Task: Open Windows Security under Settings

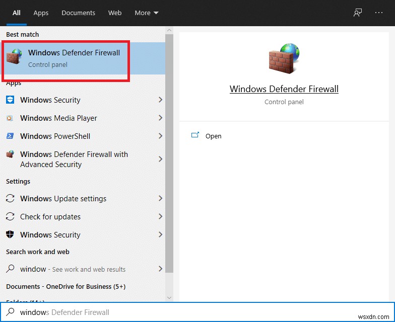Action: tap(83, 234)
